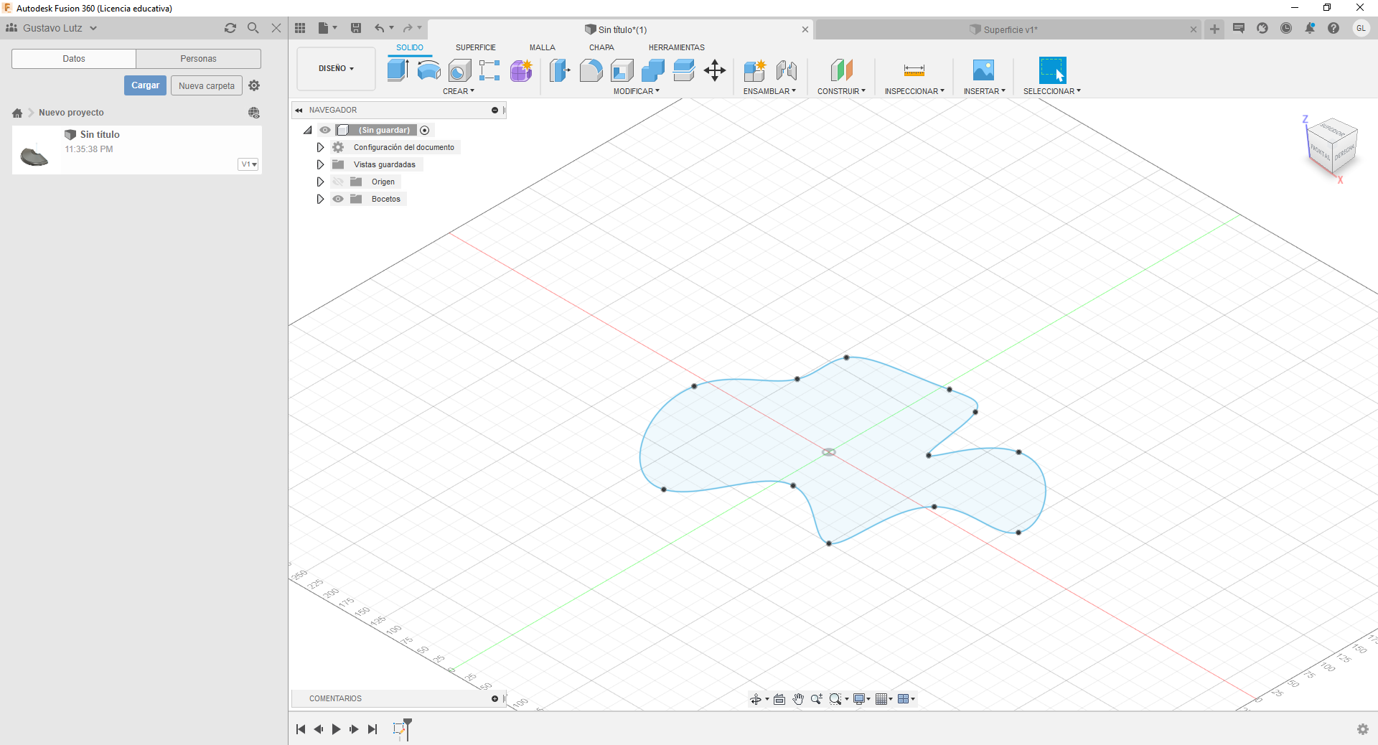The height and width of the screenshot is (745, 1378).
Task: Open the MODIFICAR dropdown menu
Action: click(636, 91)
